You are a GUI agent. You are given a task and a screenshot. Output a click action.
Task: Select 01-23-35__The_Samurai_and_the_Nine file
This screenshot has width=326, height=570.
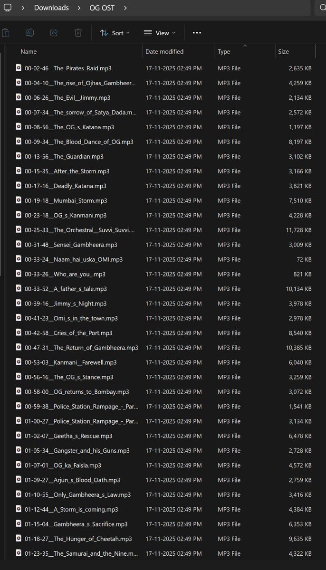81,553
